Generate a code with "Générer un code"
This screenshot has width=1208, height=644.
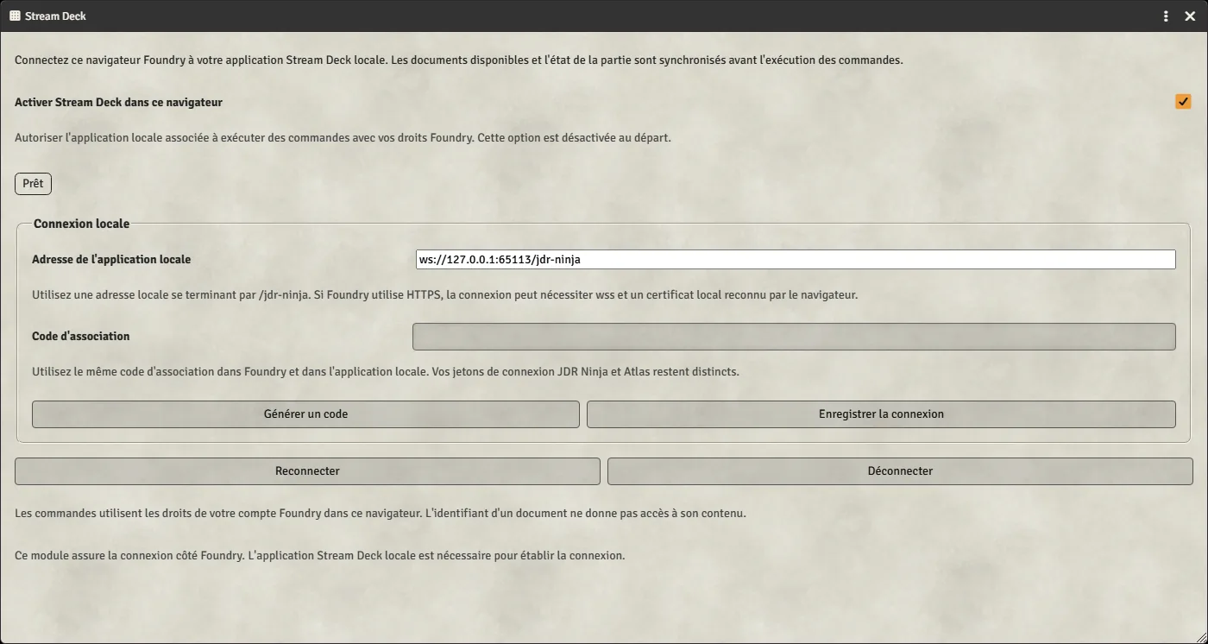(305, 414)
